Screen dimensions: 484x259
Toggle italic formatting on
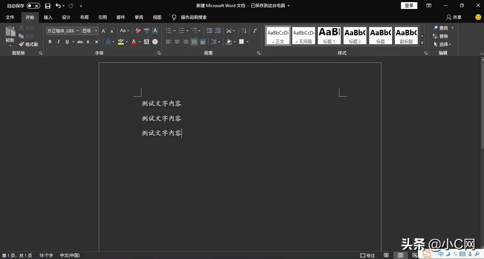click(x=58, y=42)
